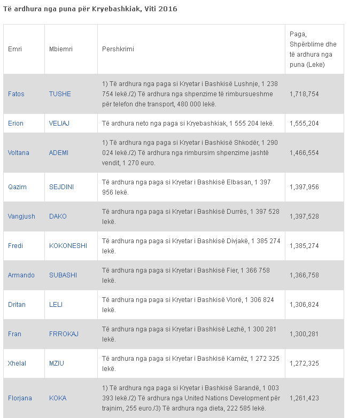The width and height of the screenshot is (349, 418).
Task: Follow the Armando name link
Action: tap(21, 275)
